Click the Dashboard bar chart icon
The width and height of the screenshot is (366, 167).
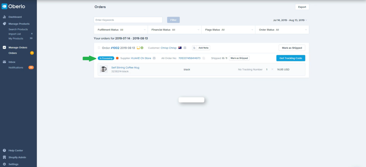[4, 17]
